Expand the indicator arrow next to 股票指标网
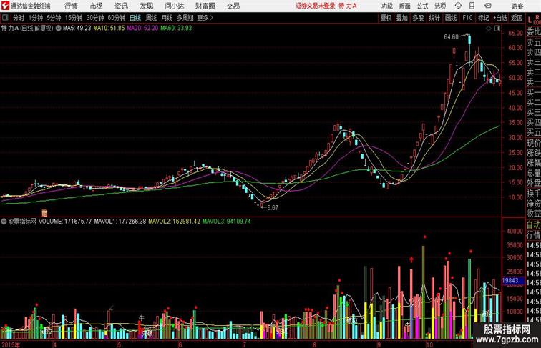The width and height of the screenshot is (541, 348). pos(4,222)
